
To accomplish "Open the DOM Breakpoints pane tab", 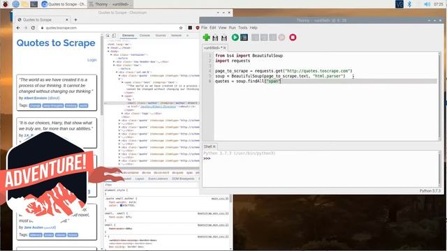I will click(x=183, y=178).
